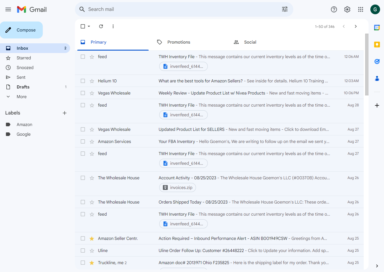Open Google Calendar side panel
The height and width of the screenshot is (272, 384).
coord(377,28)
